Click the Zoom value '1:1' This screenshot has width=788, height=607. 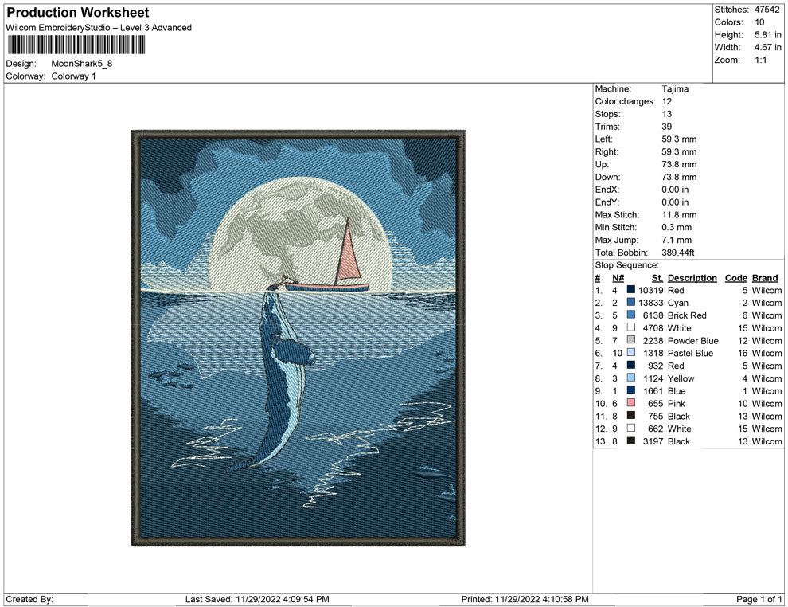coord(760,60)
